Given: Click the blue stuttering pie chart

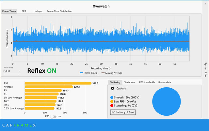Looking at the screenshot, I should point(166,101).
